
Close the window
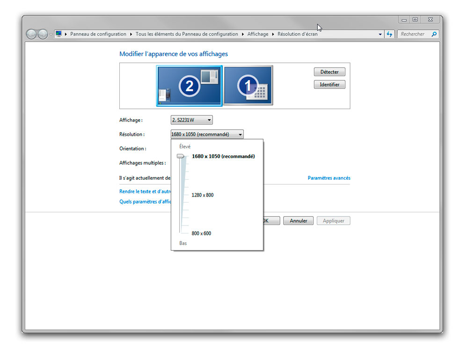tap(431, 19)
